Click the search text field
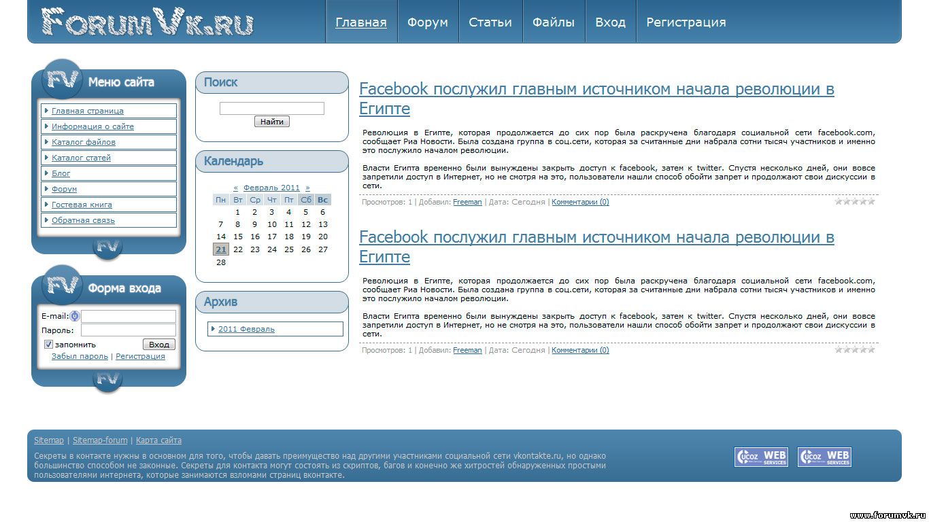 click(272, 108)
